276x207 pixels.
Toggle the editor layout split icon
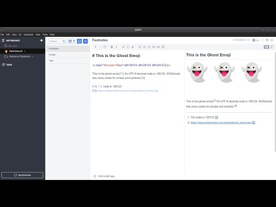point(267,40)
